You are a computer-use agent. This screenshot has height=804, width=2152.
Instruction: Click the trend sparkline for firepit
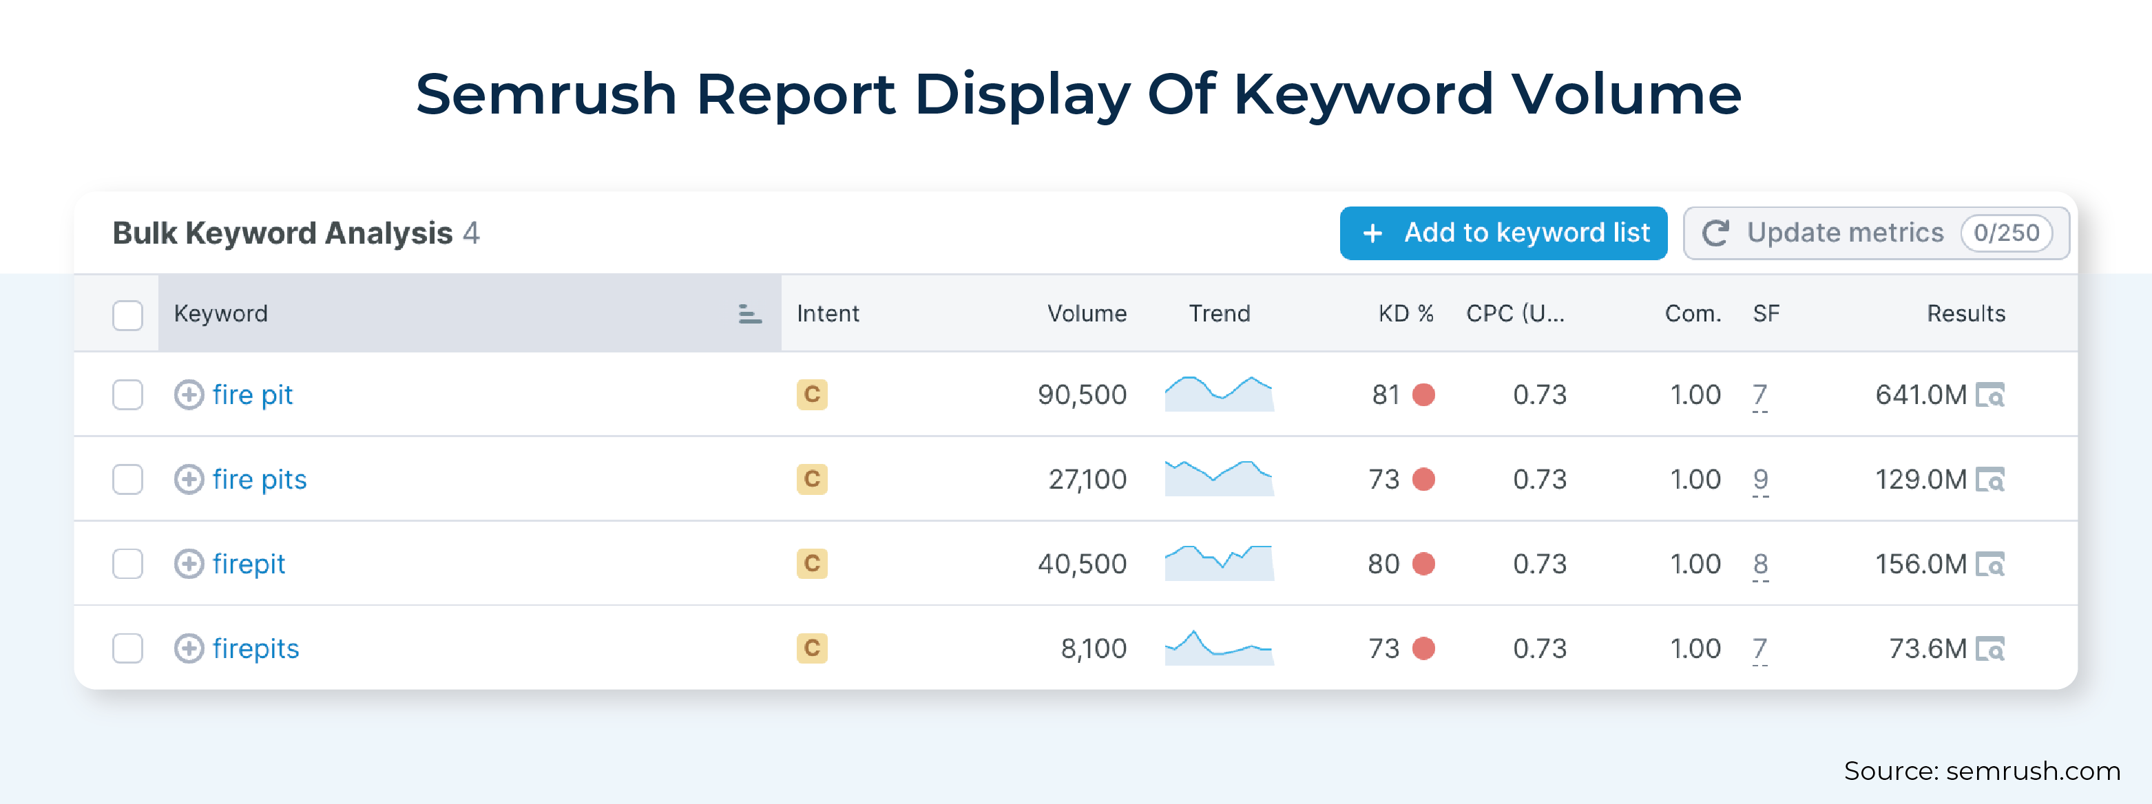pyautogui.click(x=1220, y=564)
